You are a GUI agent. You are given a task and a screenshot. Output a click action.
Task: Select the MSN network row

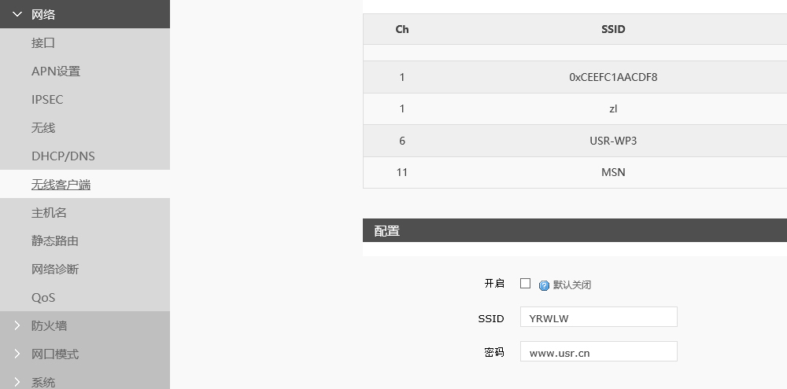612,172
